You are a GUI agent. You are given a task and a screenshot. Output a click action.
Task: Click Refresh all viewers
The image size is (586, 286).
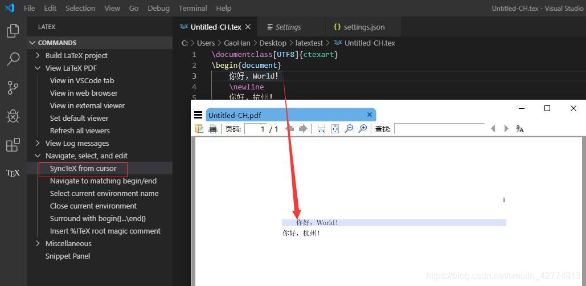point(80,130)
